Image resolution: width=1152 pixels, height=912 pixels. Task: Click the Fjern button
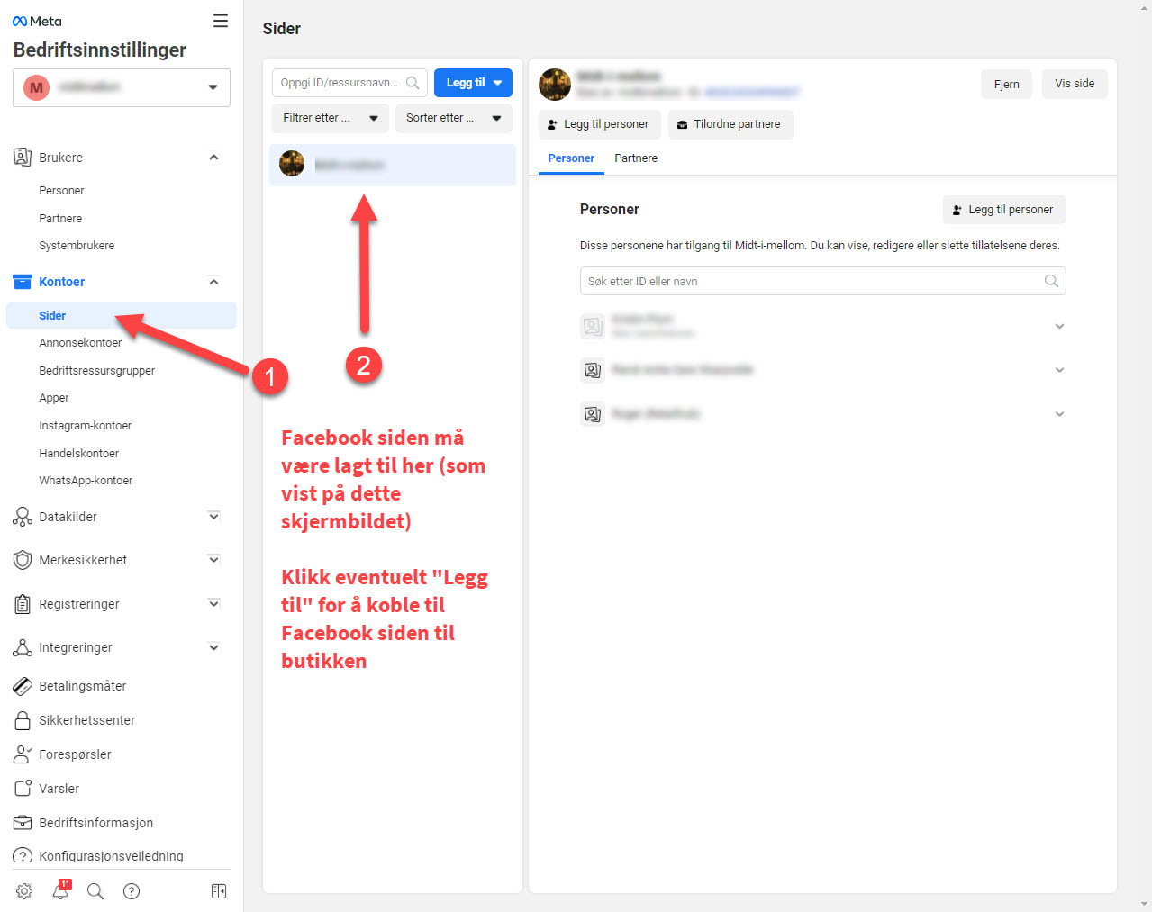coord(1007,85)
